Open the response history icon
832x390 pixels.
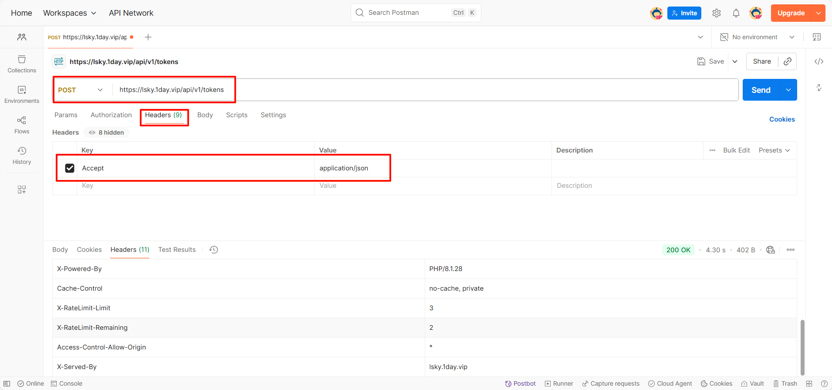click(x=213, y=250)
